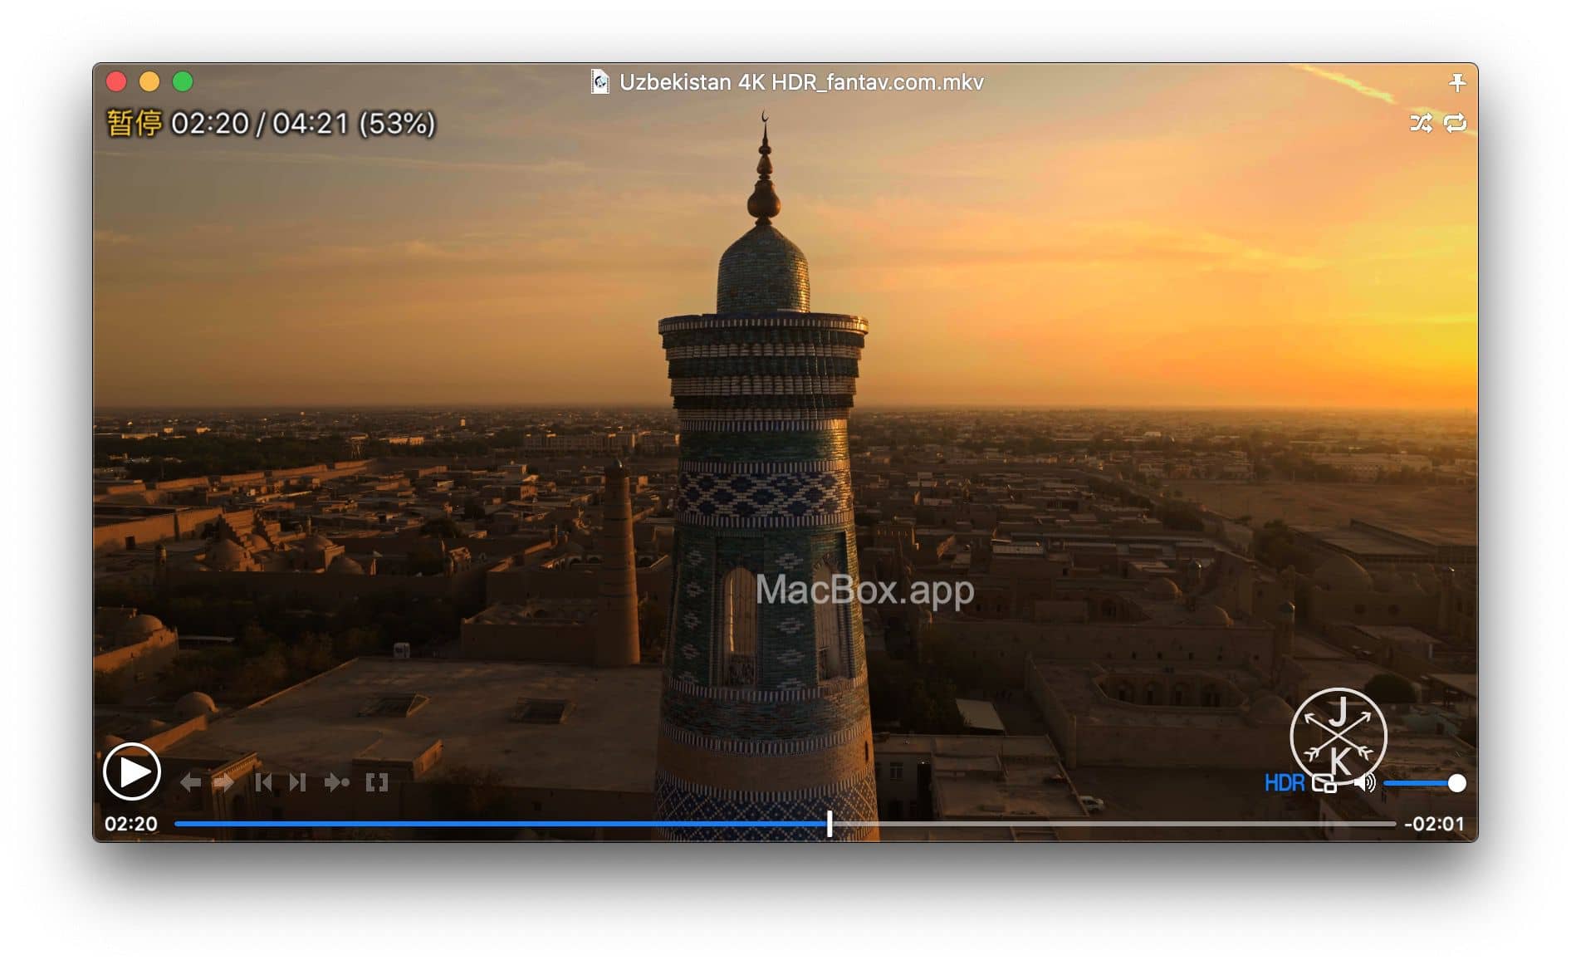Close the player window with the red button

click(x=116, y=81)
